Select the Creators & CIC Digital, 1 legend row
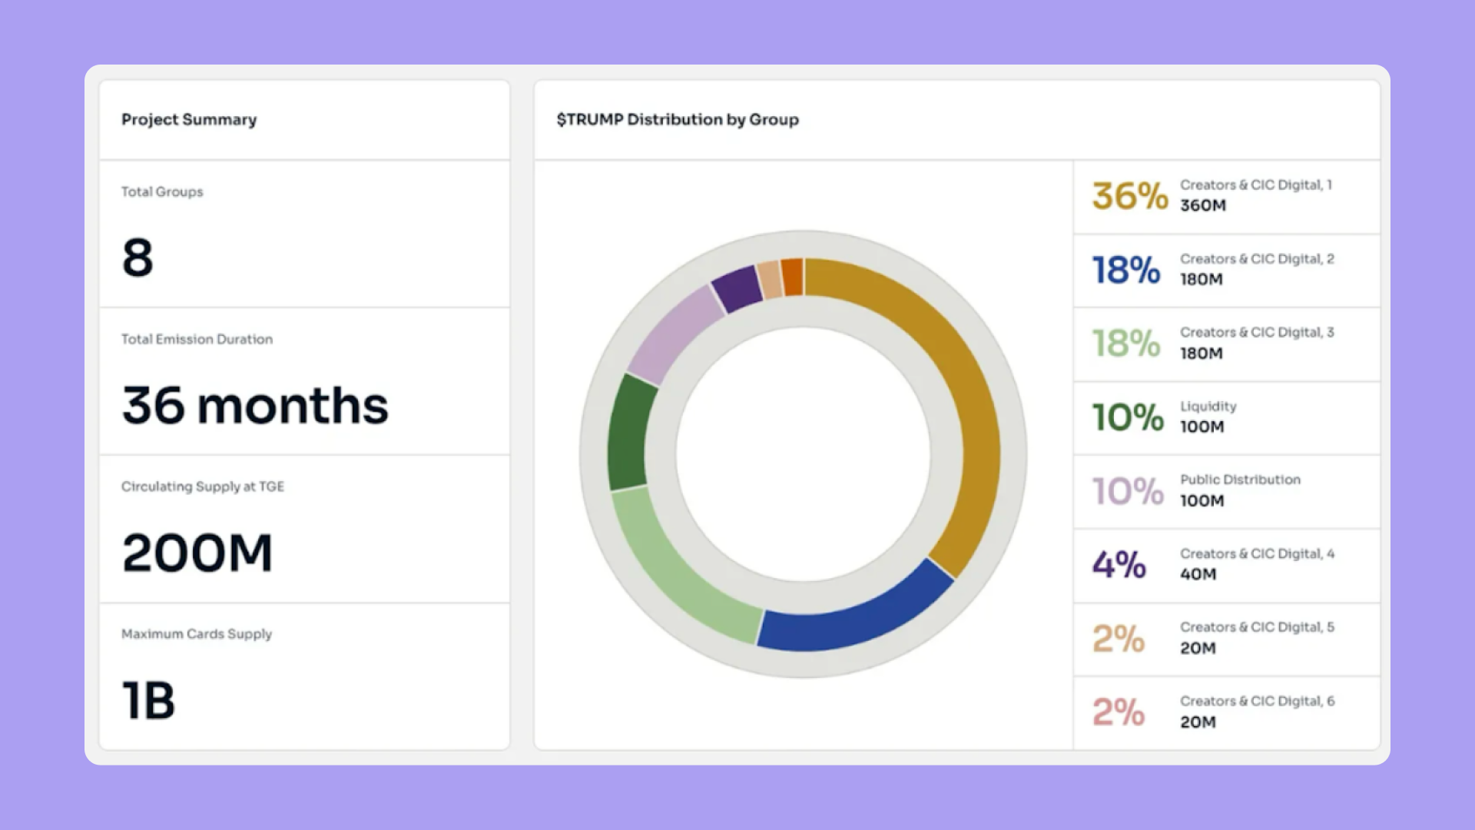 (1226, 196)
